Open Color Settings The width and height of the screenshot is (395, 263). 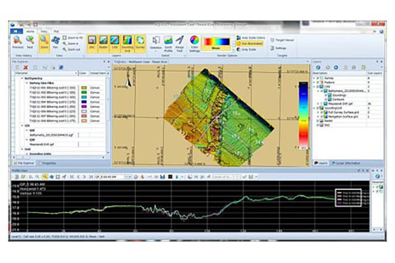click(194, 43)
